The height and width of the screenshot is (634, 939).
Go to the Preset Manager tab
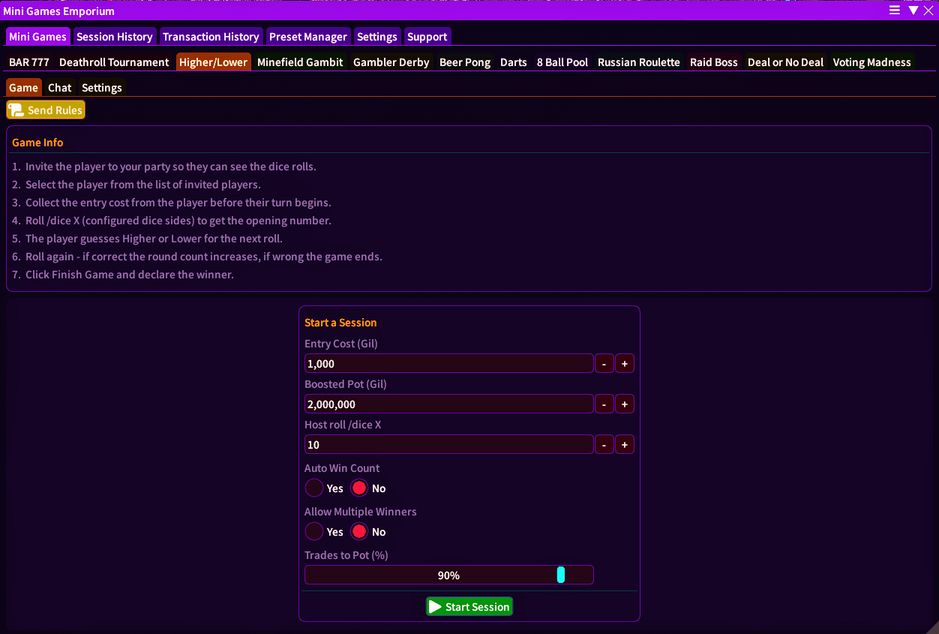coord(308,37)
